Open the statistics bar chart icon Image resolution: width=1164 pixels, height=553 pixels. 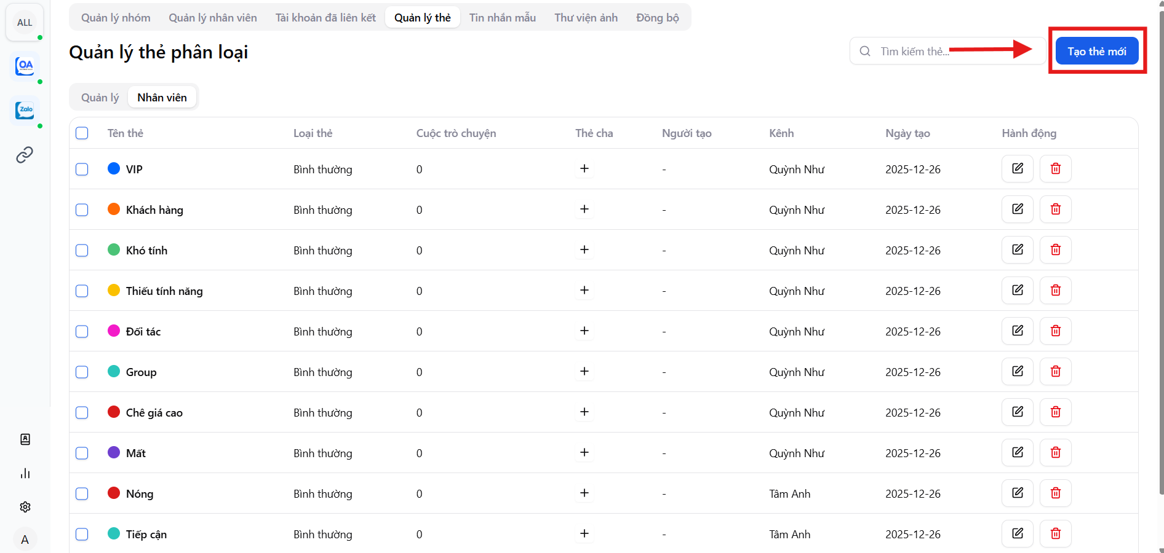[x=25, y=473]
